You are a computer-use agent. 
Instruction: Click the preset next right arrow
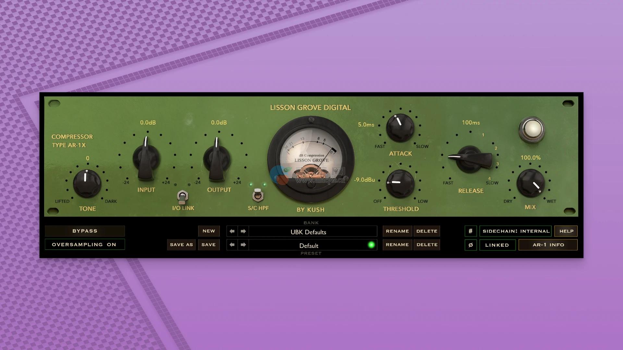243,245
